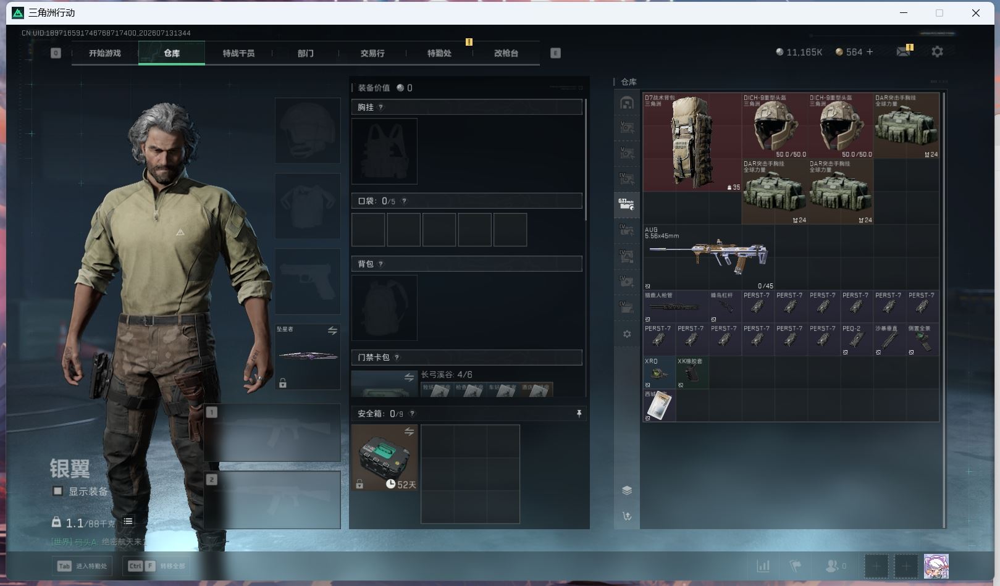Screen dimensions: 1000x586
Task: Switch to the 改枪台 tab
Action: click(506, 53)
